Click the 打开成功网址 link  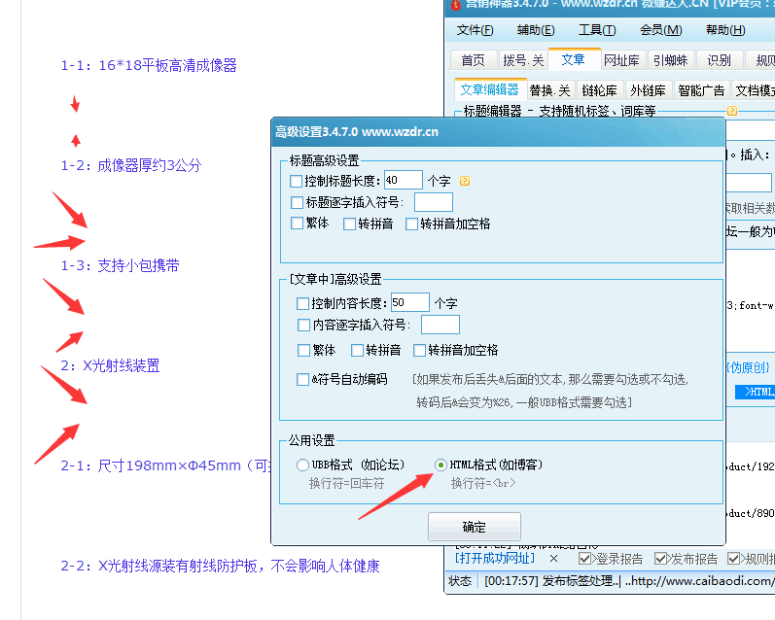point(494,559)
